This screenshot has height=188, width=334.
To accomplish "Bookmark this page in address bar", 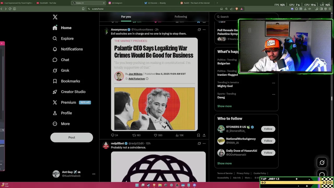I will point(83,9).
